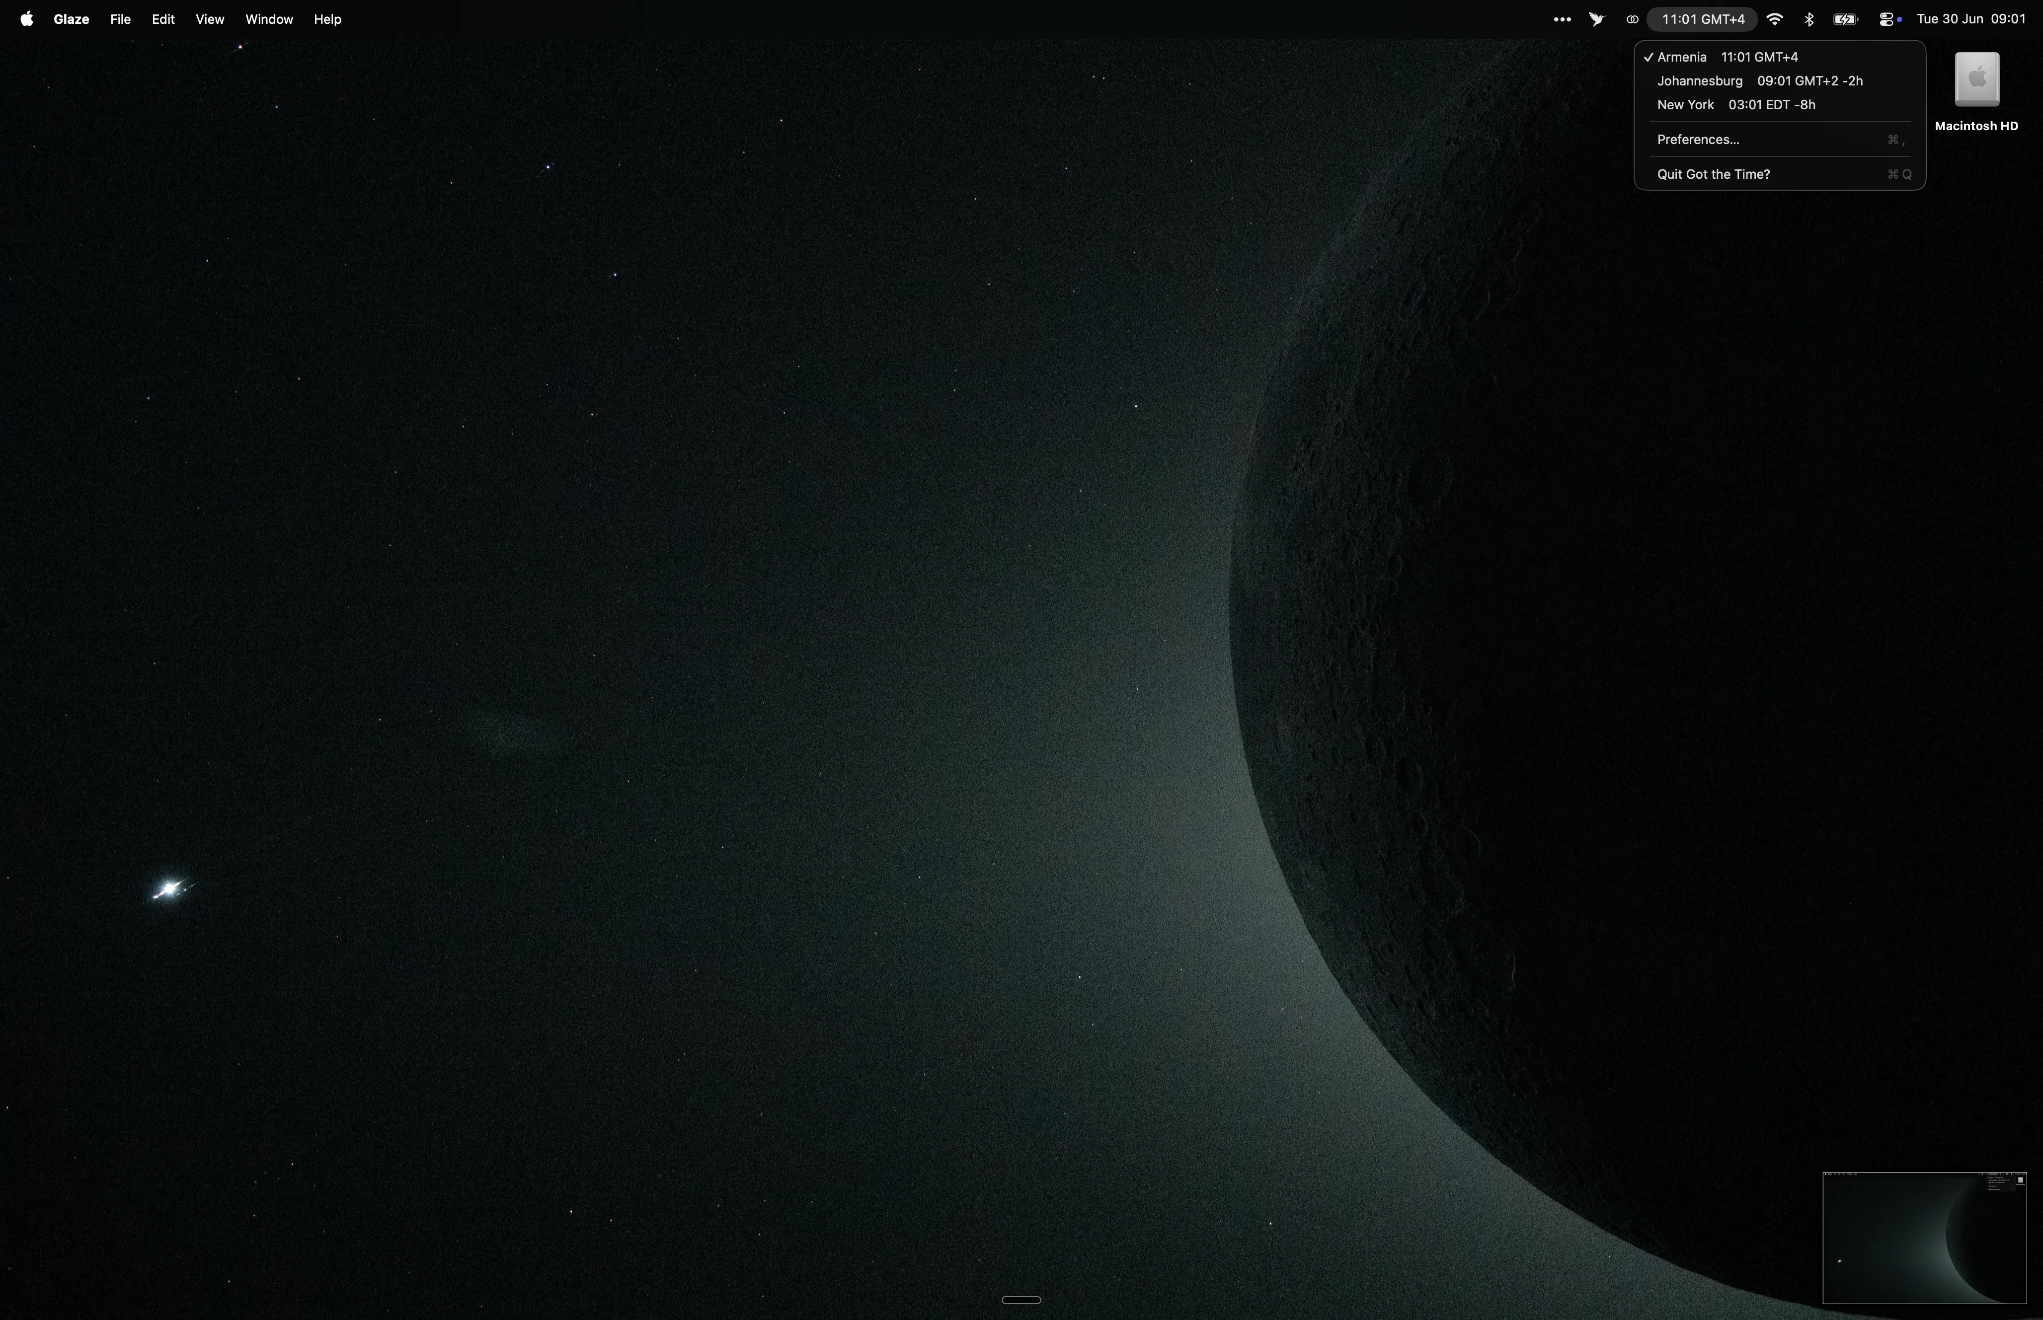The height and width of the screenshot is (1320, 2043).
Task: Close the 11:01 GMT+4 clock menu
Action: click(1703, 19)
